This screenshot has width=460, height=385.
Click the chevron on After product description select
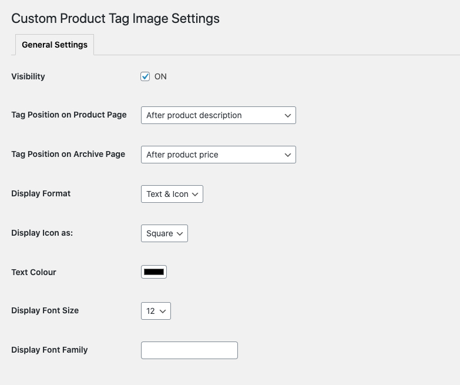click(288, 116)
